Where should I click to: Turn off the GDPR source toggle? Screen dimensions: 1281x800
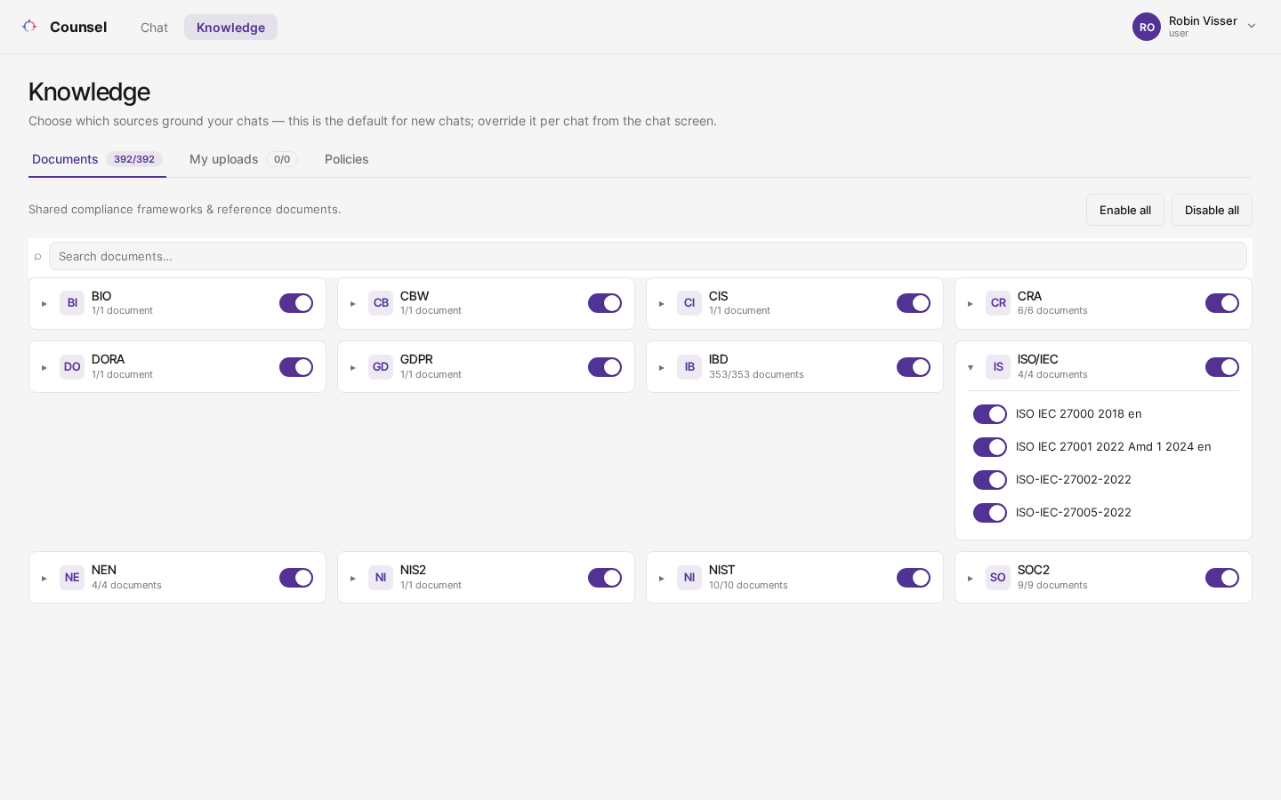(x=605, y=367)
